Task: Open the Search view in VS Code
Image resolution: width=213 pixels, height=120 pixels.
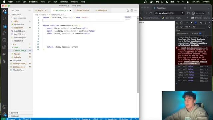Action: [x=4, y=18]
